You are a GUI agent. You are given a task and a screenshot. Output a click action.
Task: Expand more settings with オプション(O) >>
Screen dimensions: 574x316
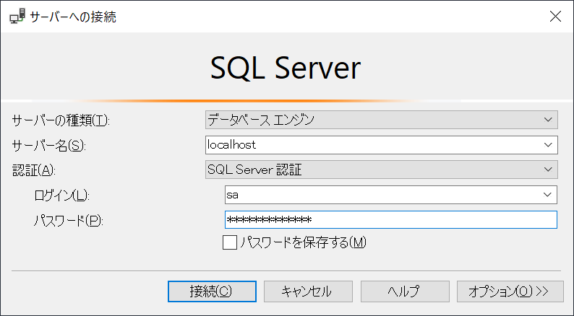tap(508, 291)
